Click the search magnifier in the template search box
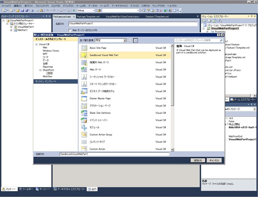This screenshot has height=197, width=258. (221, 40)
